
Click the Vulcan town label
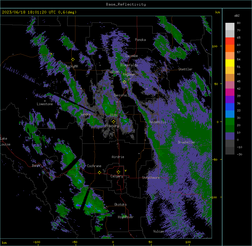(x=158, y=231)
